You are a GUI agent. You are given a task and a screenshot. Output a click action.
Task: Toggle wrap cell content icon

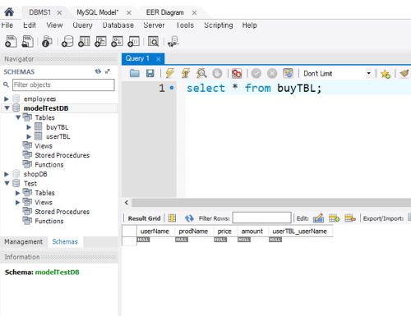pos(172,218)
